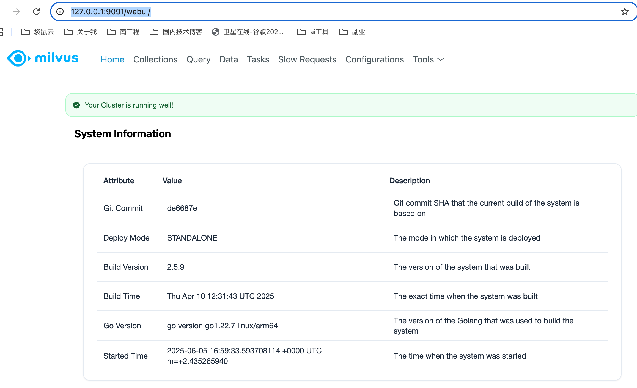Screen dimensions: 637x388
Task: Open the 南工程 bookmark folder
Action: click(123, 32)
